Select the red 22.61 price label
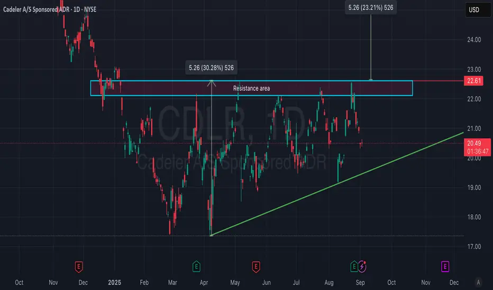The height and width of the screenshot is (290, 493). pos(474,81)
